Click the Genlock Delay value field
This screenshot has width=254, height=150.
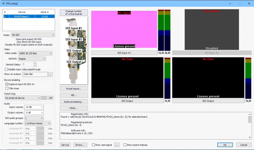(x=28, y=64)
